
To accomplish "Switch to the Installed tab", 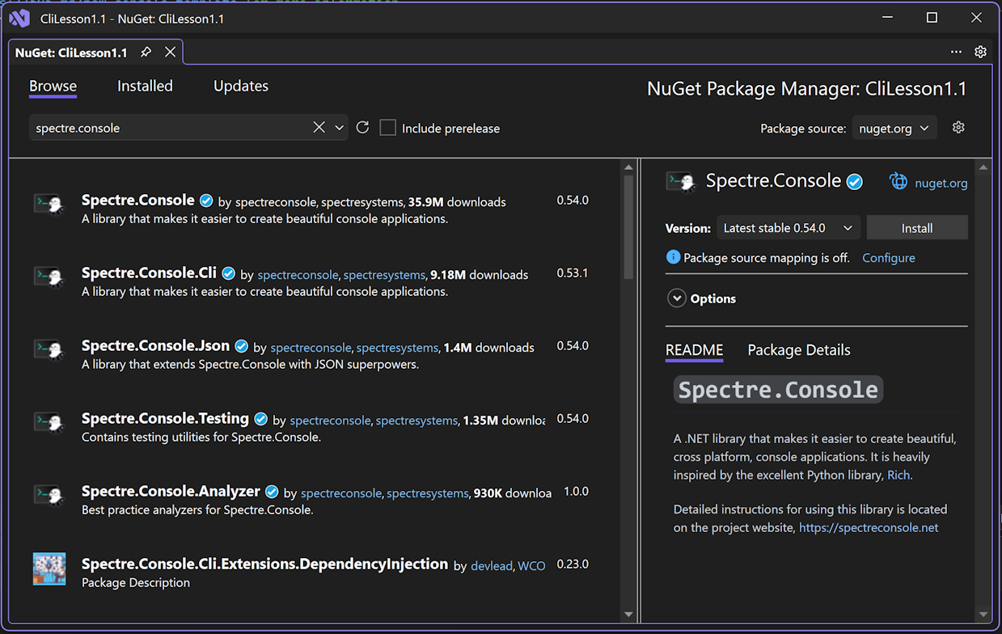I will click(x=145, y=86).
